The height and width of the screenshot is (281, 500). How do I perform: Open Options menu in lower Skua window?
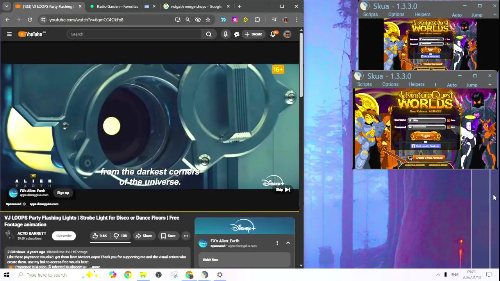tap(390, 84)
